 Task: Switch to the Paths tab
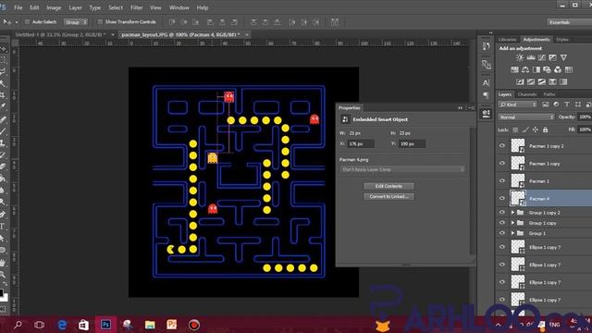click(x=549, y=94)
